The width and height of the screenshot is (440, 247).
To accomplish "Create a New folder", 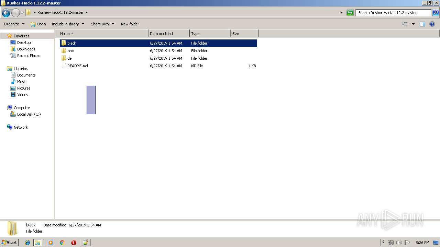I will coord(130,24).
